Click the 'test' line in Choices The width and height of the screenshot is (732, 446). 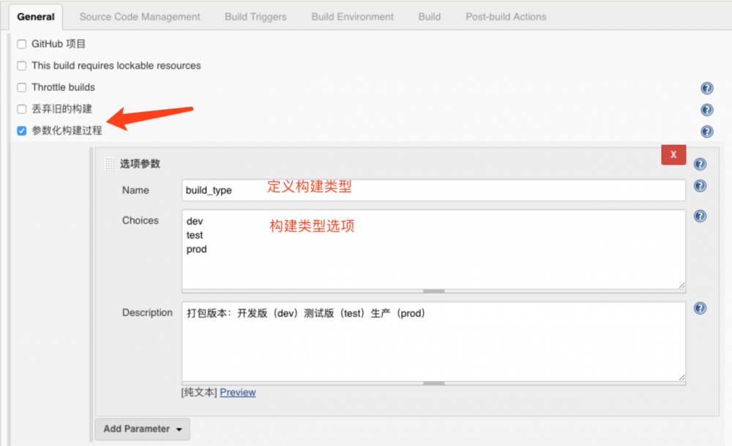[195, 235]
